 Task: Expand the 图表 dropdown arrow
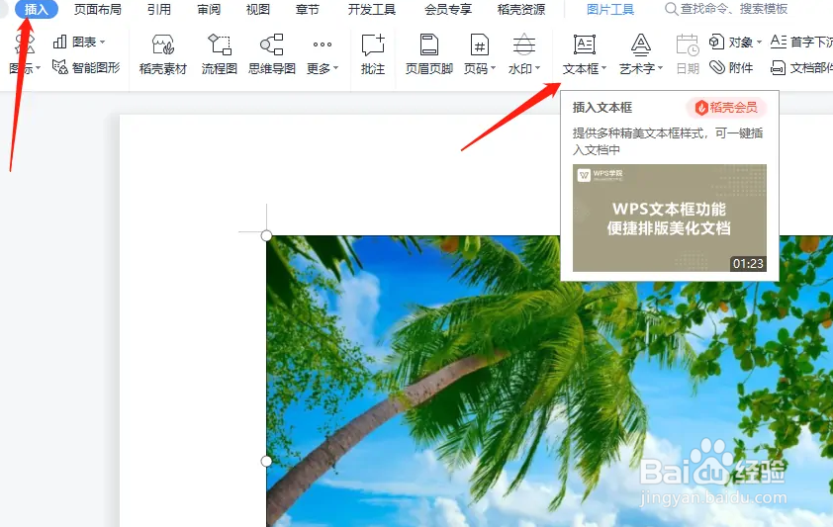pyautogui.click(x=103, y=42)
